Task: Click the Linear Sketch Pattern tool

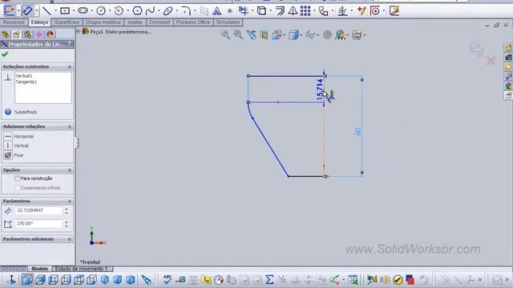Action: [x=305, y=11]
